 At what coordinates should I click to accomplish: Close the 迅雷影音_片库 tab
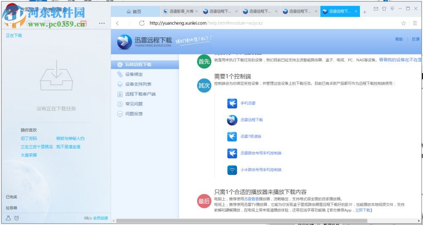pyautogui.click(x=196, y=11)
